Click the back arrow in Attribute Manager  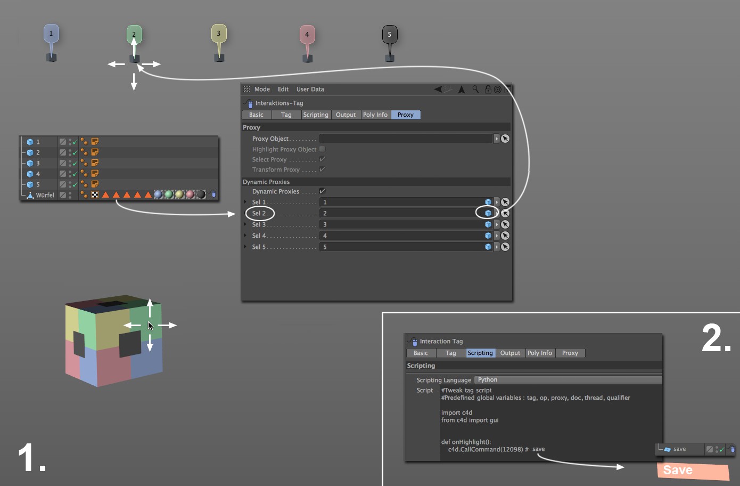[438, 90]
